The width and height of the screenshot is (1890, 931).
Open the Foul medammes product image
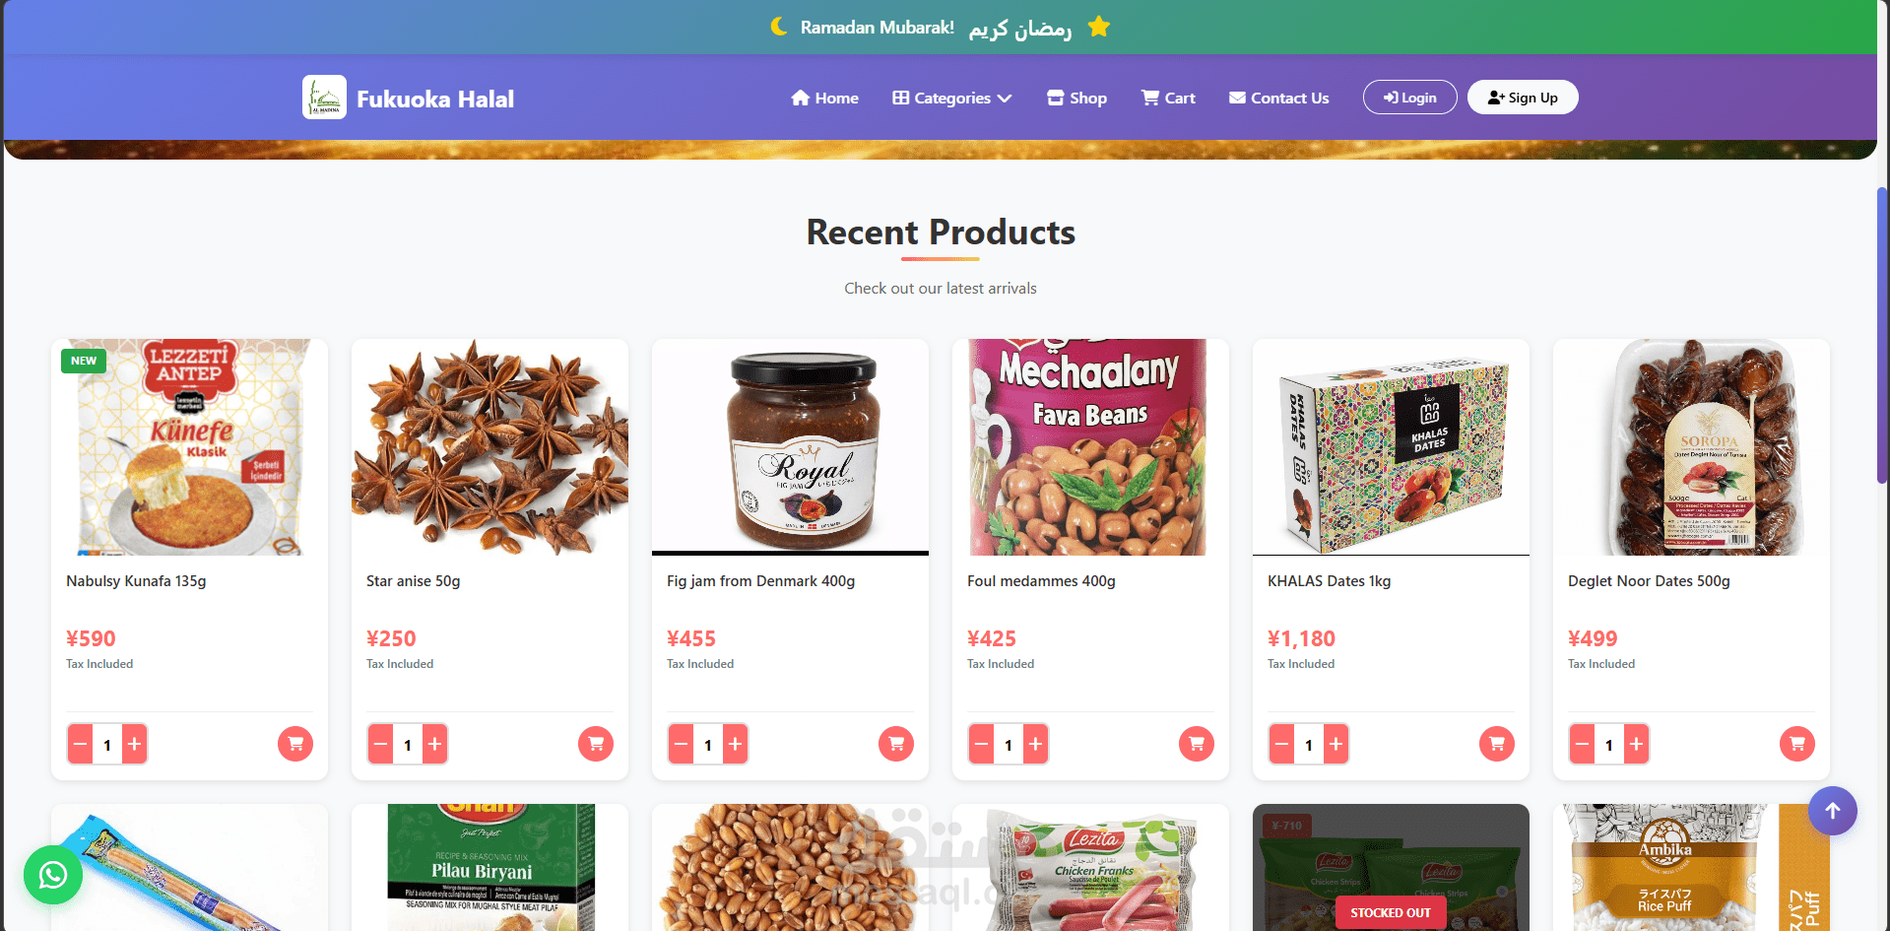click(x=1090, y=447)
